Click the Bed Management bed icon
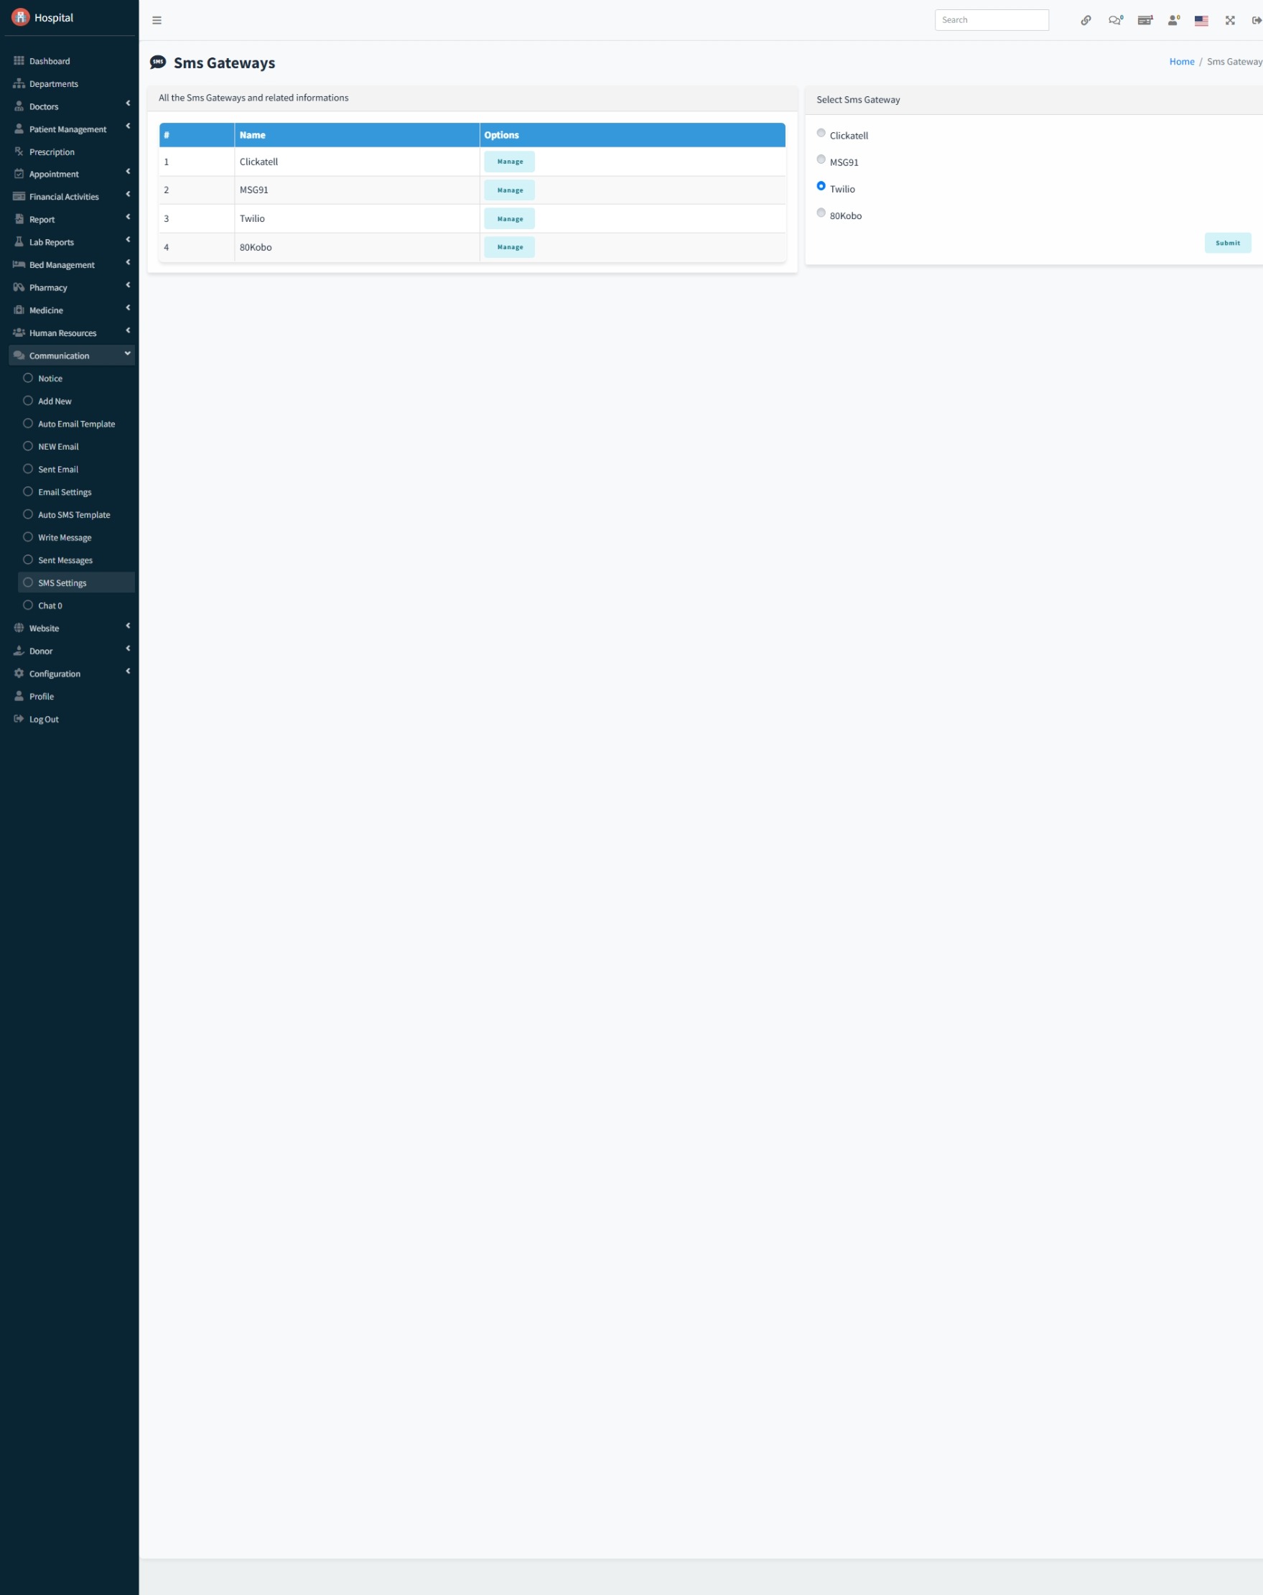 [x=19, y=265]
